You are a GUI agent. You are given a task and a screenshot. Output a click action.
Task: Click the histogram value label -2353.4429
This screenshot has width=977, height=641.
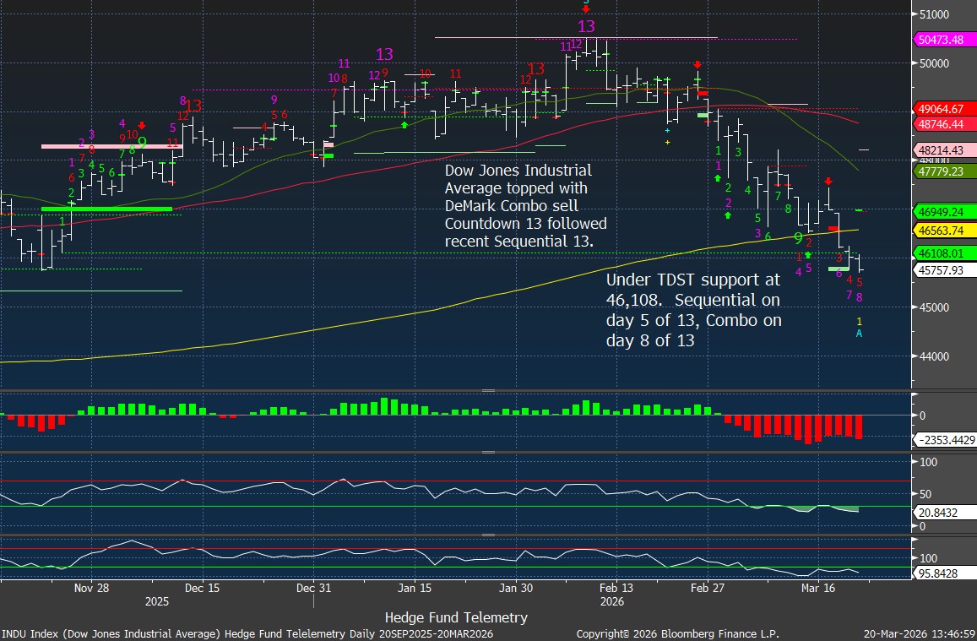(x=944, y=440)
